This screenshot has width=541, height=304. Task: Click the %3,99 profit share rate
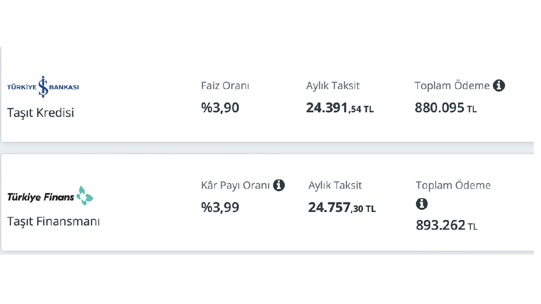[220, 207]
